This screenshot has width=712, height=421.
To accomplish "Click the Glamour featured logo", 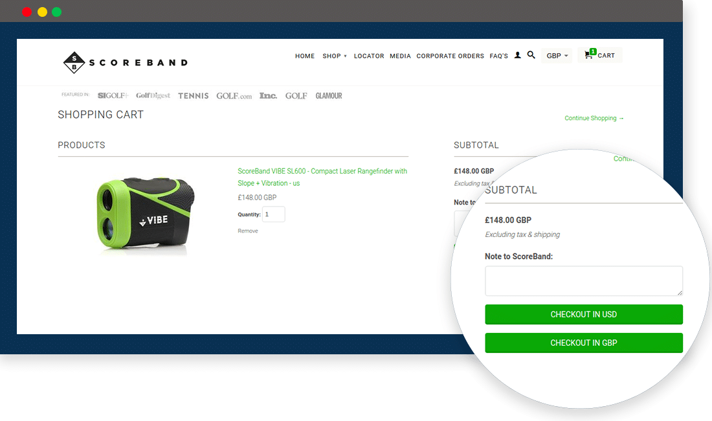I will point(329,96).
